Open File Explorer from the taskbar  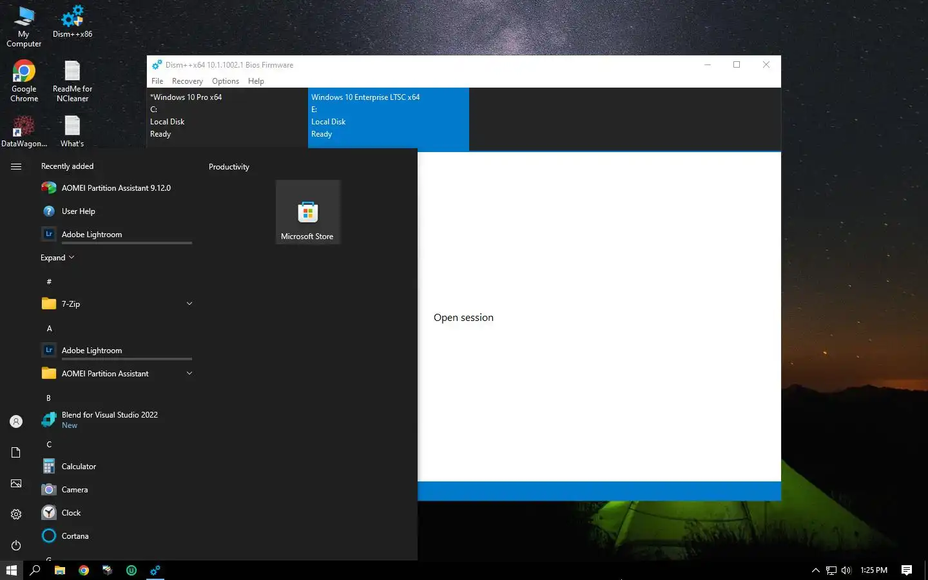pos(59,570)
